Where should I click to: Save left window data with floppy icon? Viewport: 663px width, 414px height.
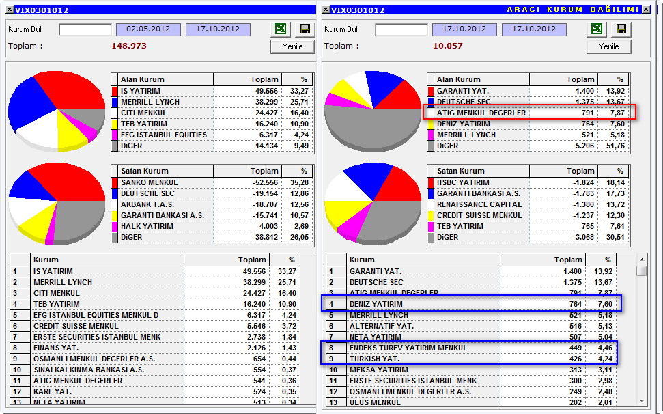(305, 29)
